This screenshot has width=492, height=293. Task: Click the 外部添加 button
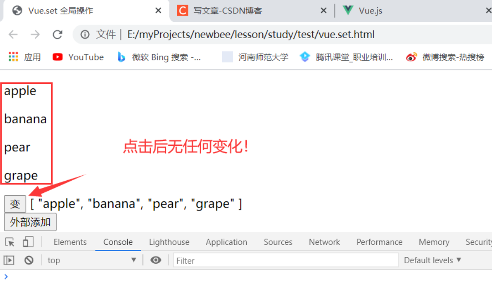(30, 222)
